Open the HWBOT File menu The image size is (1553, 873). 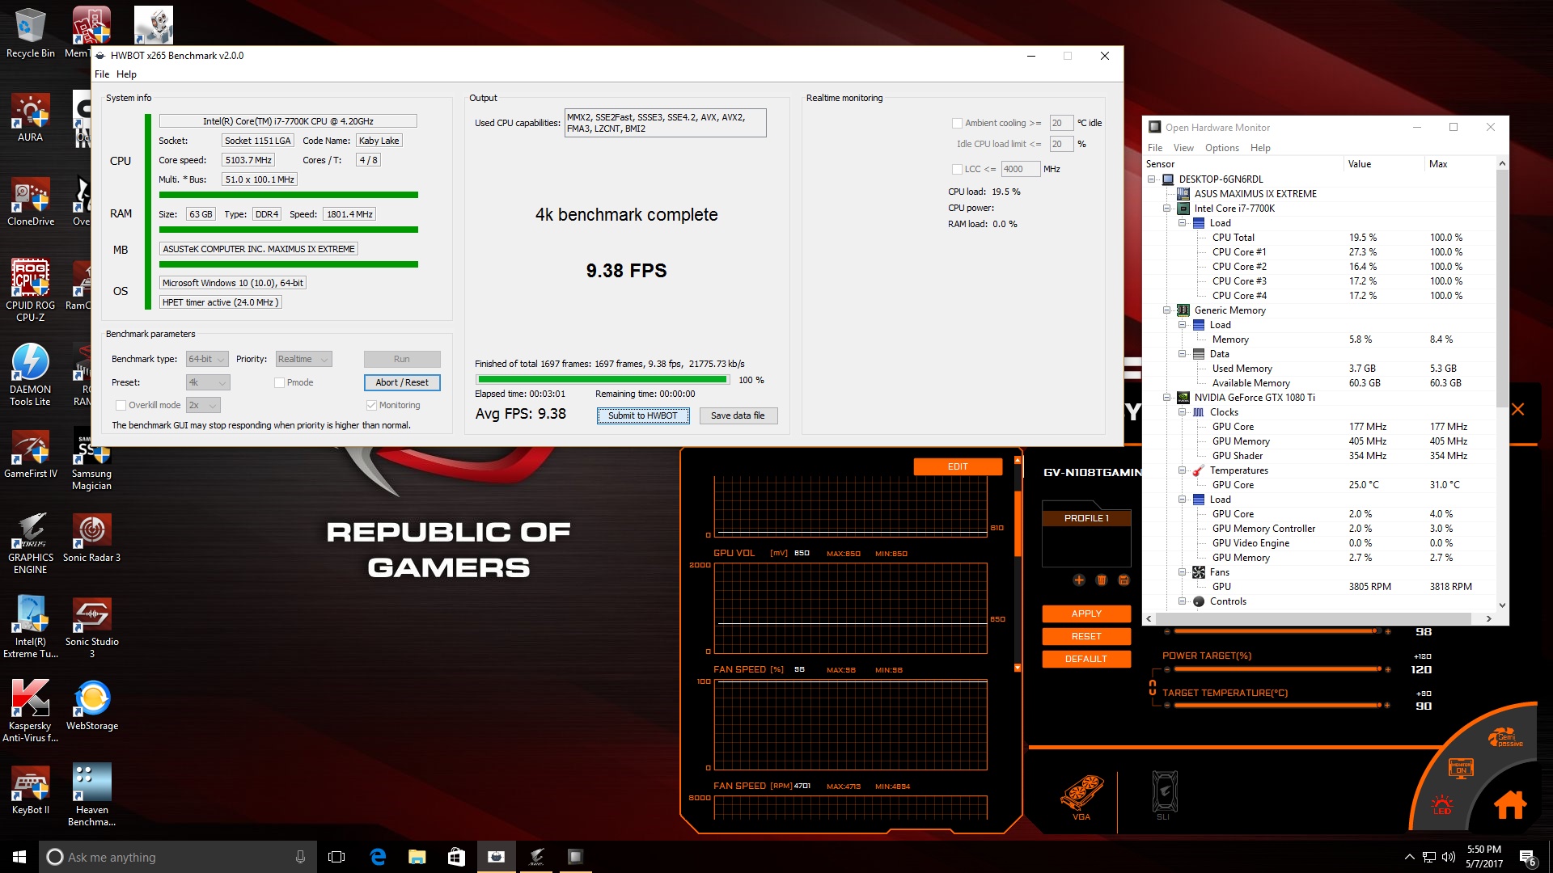102,74
